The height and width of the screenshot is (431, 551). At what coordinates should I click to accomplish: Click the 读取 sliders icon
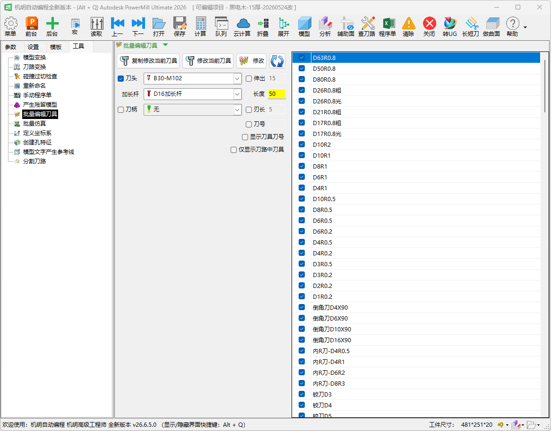click(96, 24)
